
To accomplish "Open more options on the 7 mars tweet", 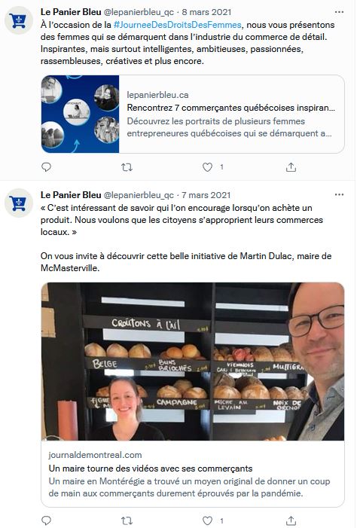I will coord(339,194).
